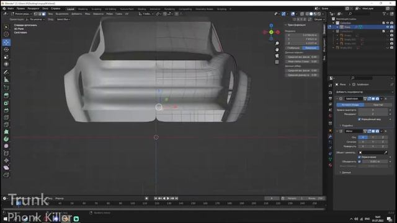Open the Subdivision modifier extra options arrow
397x223 pixels.
coord(381,98)
